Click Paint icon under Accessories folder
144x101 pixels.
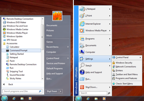coord(7,61)
